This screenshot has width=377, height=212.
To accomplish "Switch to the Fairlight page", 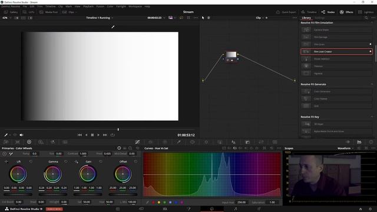I will [x=236, y=209].
